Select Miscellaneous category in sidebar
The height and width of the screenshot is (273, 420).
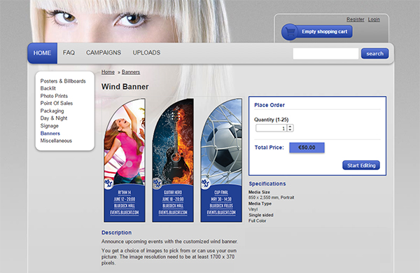tap(56, 141)
